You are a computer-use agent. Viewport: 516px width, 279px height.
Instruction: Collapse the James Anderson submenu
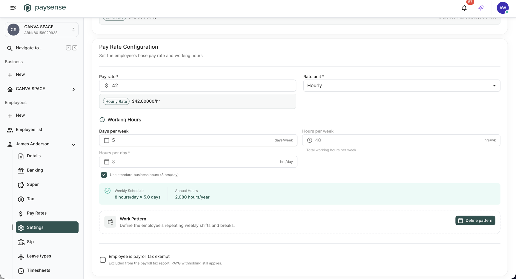pos(73,145)
